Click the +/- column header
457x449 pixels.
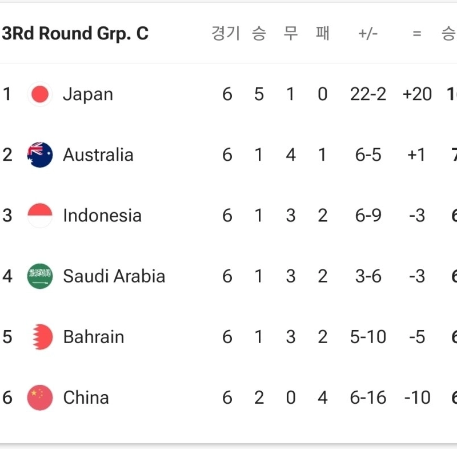368,34
